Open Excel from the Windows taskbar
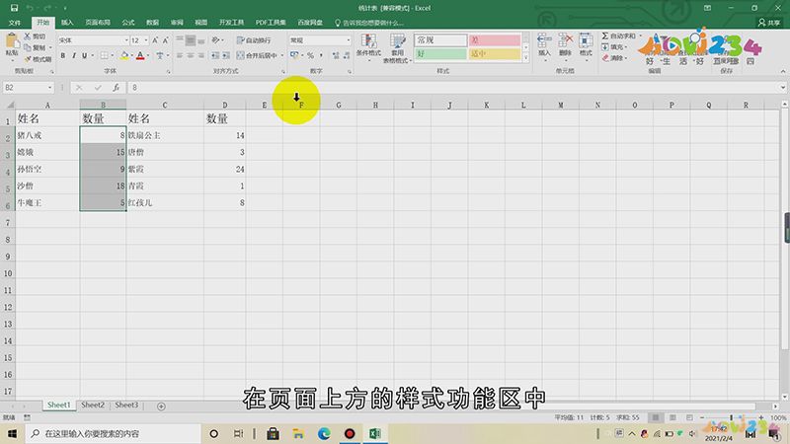This screenshot has height=444, width=790. (375, 433)
